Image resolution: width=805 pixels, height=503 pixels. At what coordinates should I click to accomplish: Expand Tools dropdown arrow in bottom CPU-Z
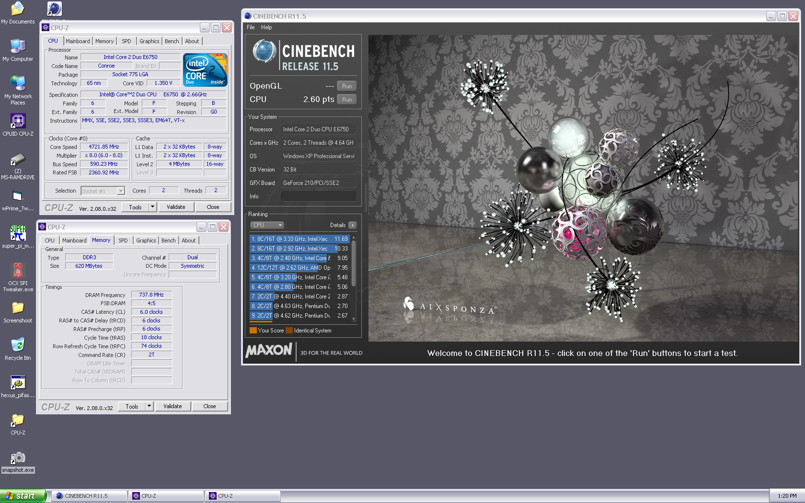pyautogui.click(x=149, y=406)
